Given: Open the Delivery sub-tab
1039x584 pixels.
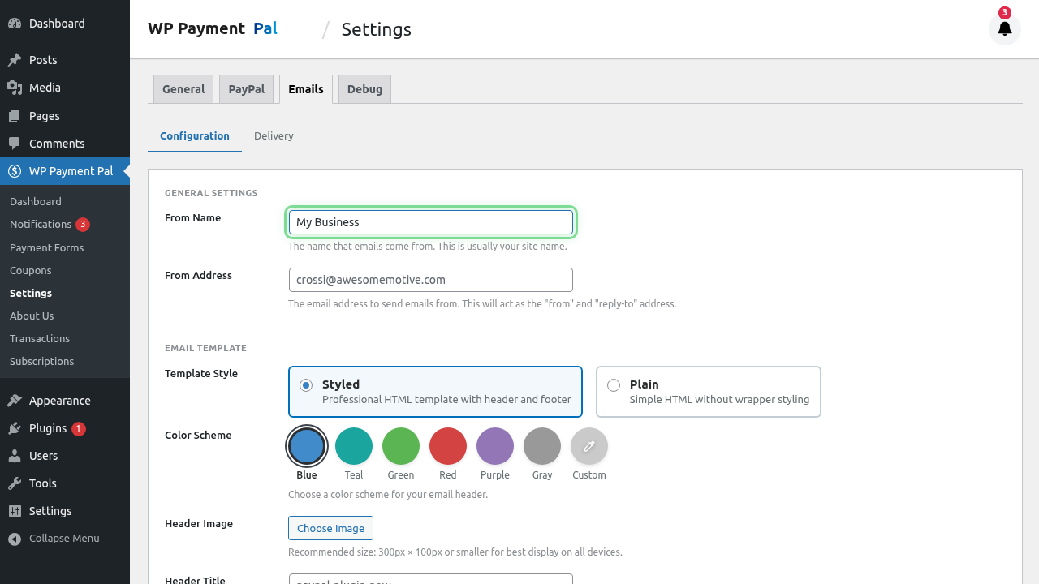Looking at the screenshot, I should [274, 136].
